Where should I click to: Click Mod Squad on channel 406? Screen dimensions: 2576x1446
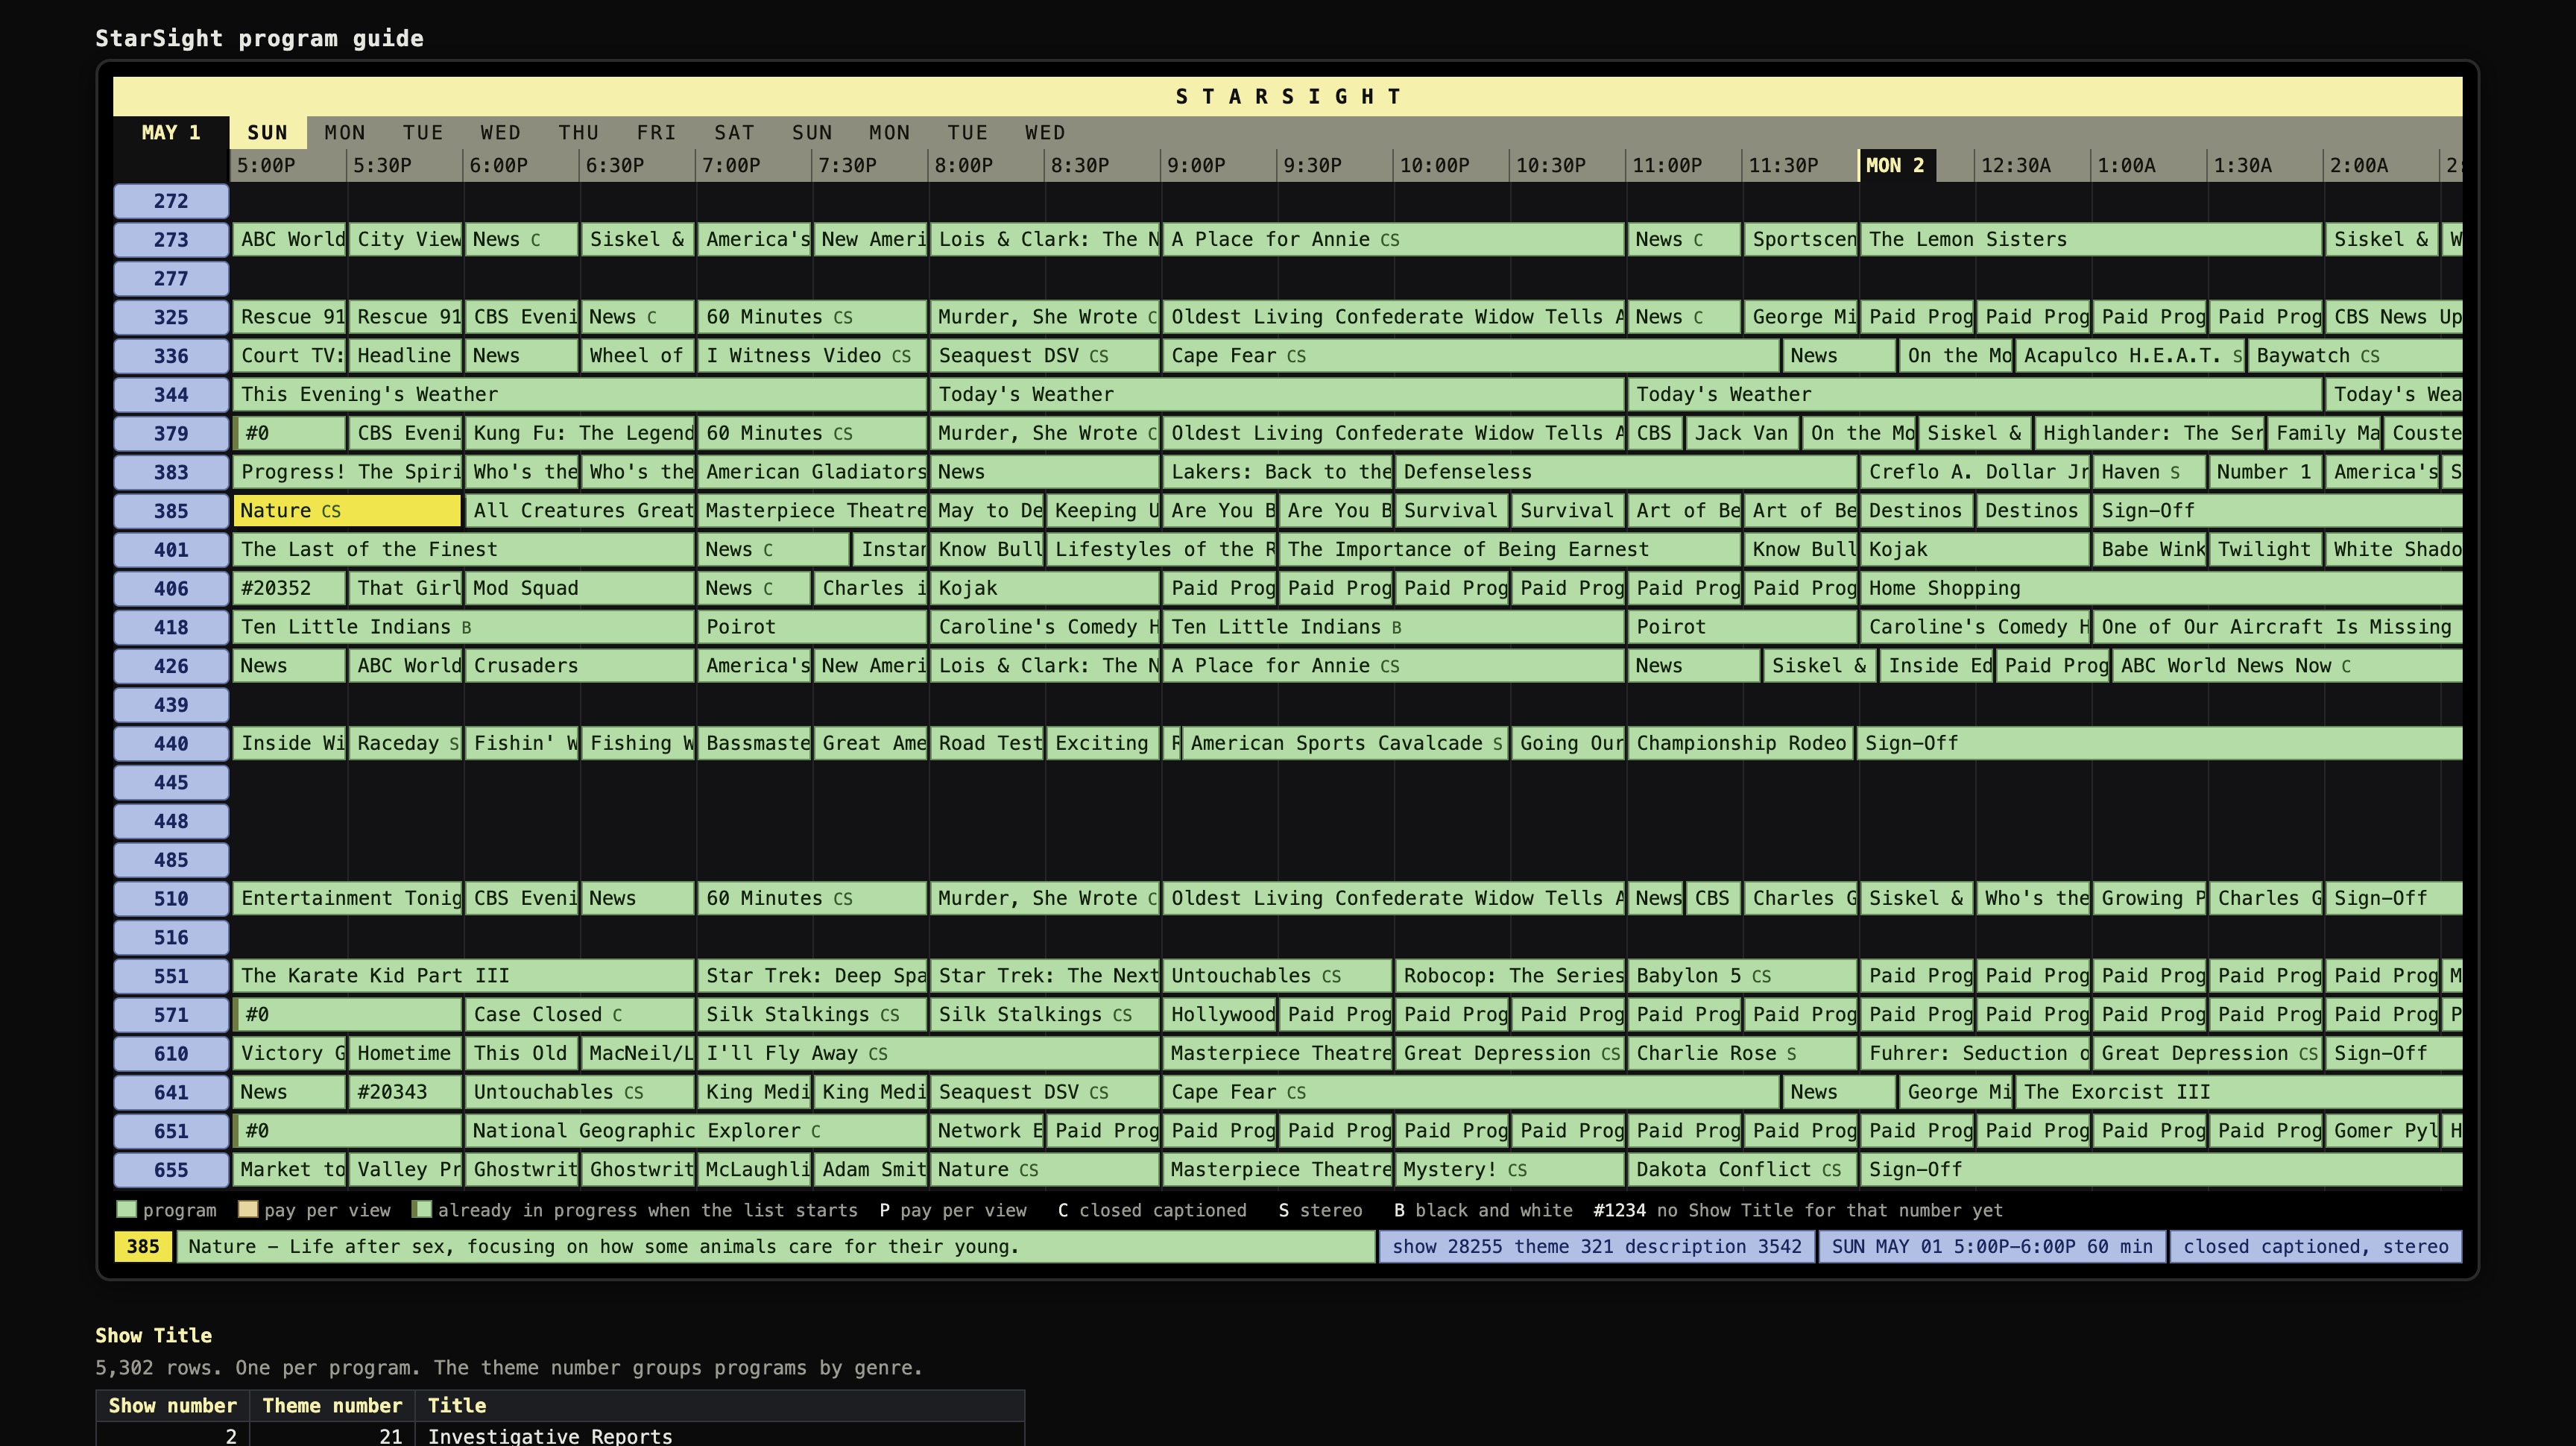[580, 588]
